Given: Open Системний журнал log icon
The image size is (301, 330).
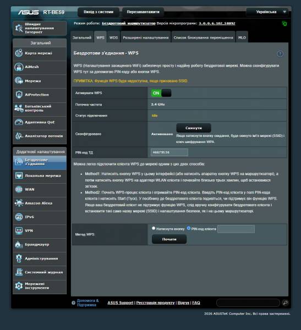Looking at the screenshot, I should point(19,272).
